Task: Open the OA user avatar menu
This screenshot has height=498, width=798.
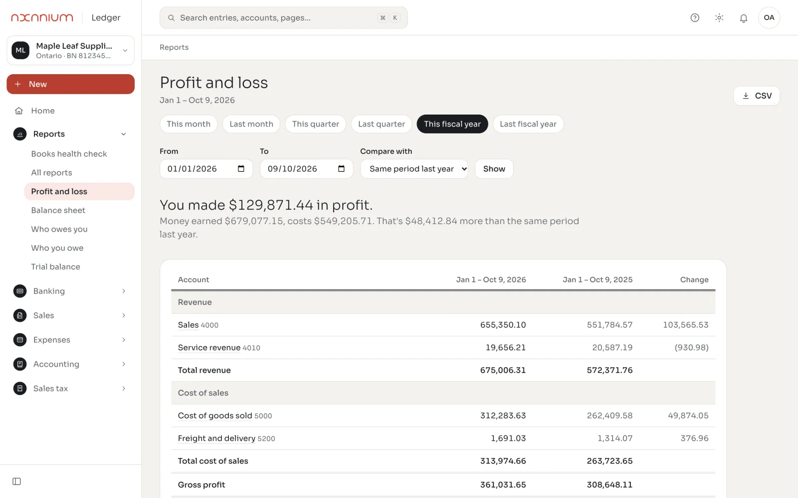Action: (x=769, y=18)
